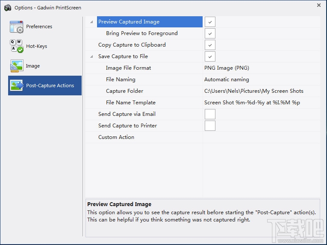
Task: Enable Send Capture to Printer checkbox
Action: [x=210, y=126]
